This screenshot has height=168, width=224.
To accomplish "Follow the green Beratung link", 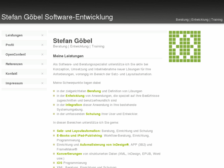I will pyautogui.click(x=94, y=91).
